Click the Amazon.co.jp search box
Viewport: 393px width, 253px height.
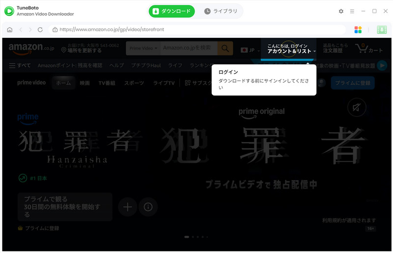[x=189, y=48]
